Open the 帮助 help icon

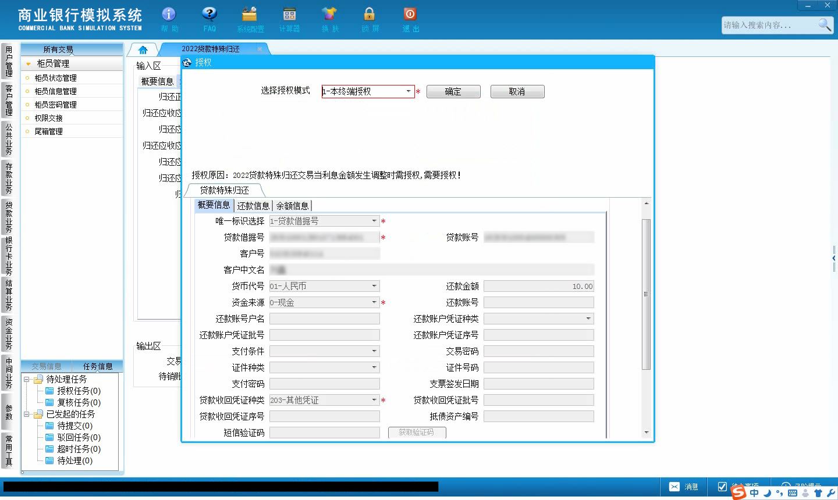pyautogui.click(x=169, y=14)
